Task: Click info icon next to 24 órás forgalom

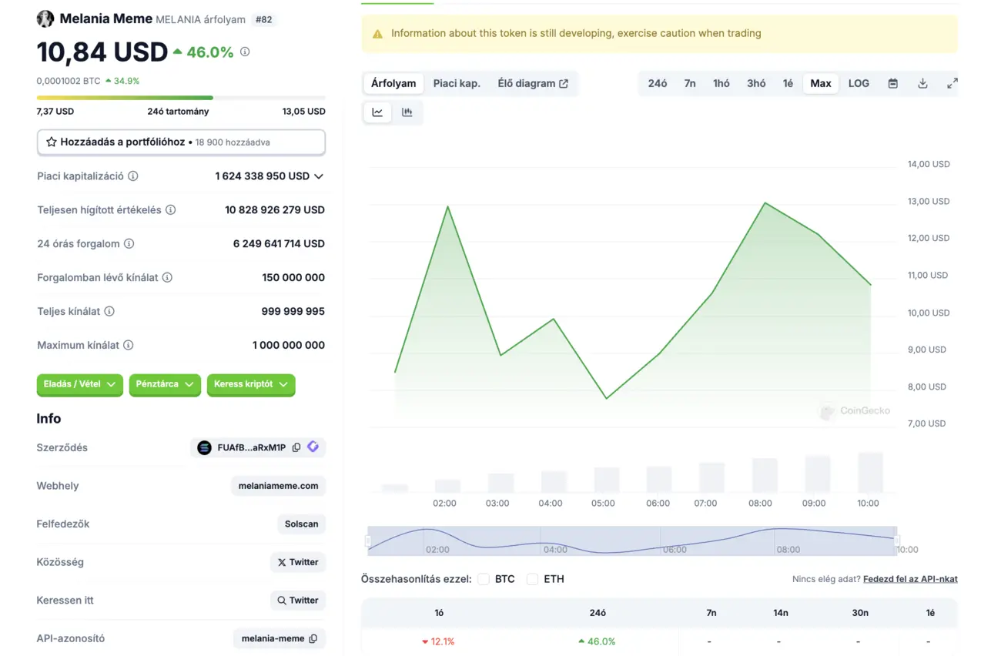Action: pyautogui.click(x=129, y=244)
